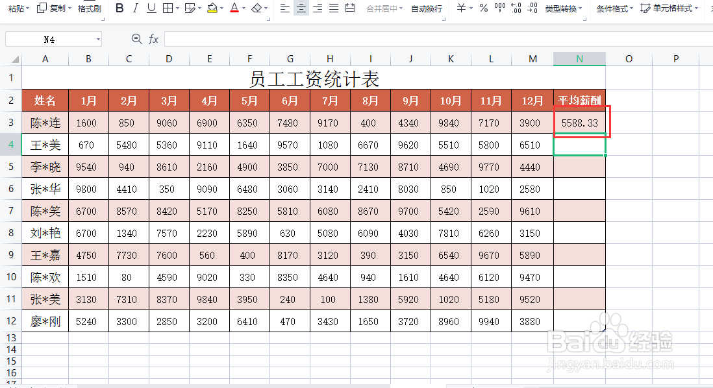Click the name cell 陈*欢
Viewport: 713px width, 388px height.
point(45,277)
